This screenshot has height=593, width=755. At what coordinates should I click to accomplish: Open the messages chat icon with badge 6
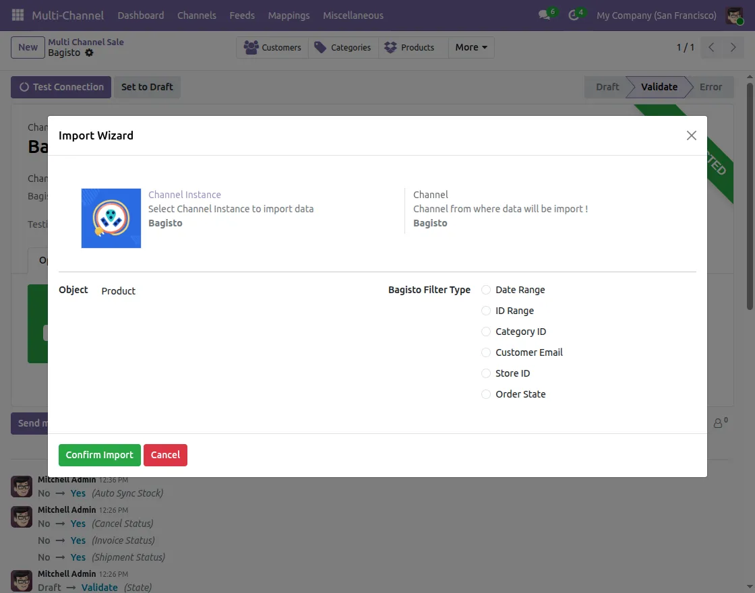tap(545, 15)
